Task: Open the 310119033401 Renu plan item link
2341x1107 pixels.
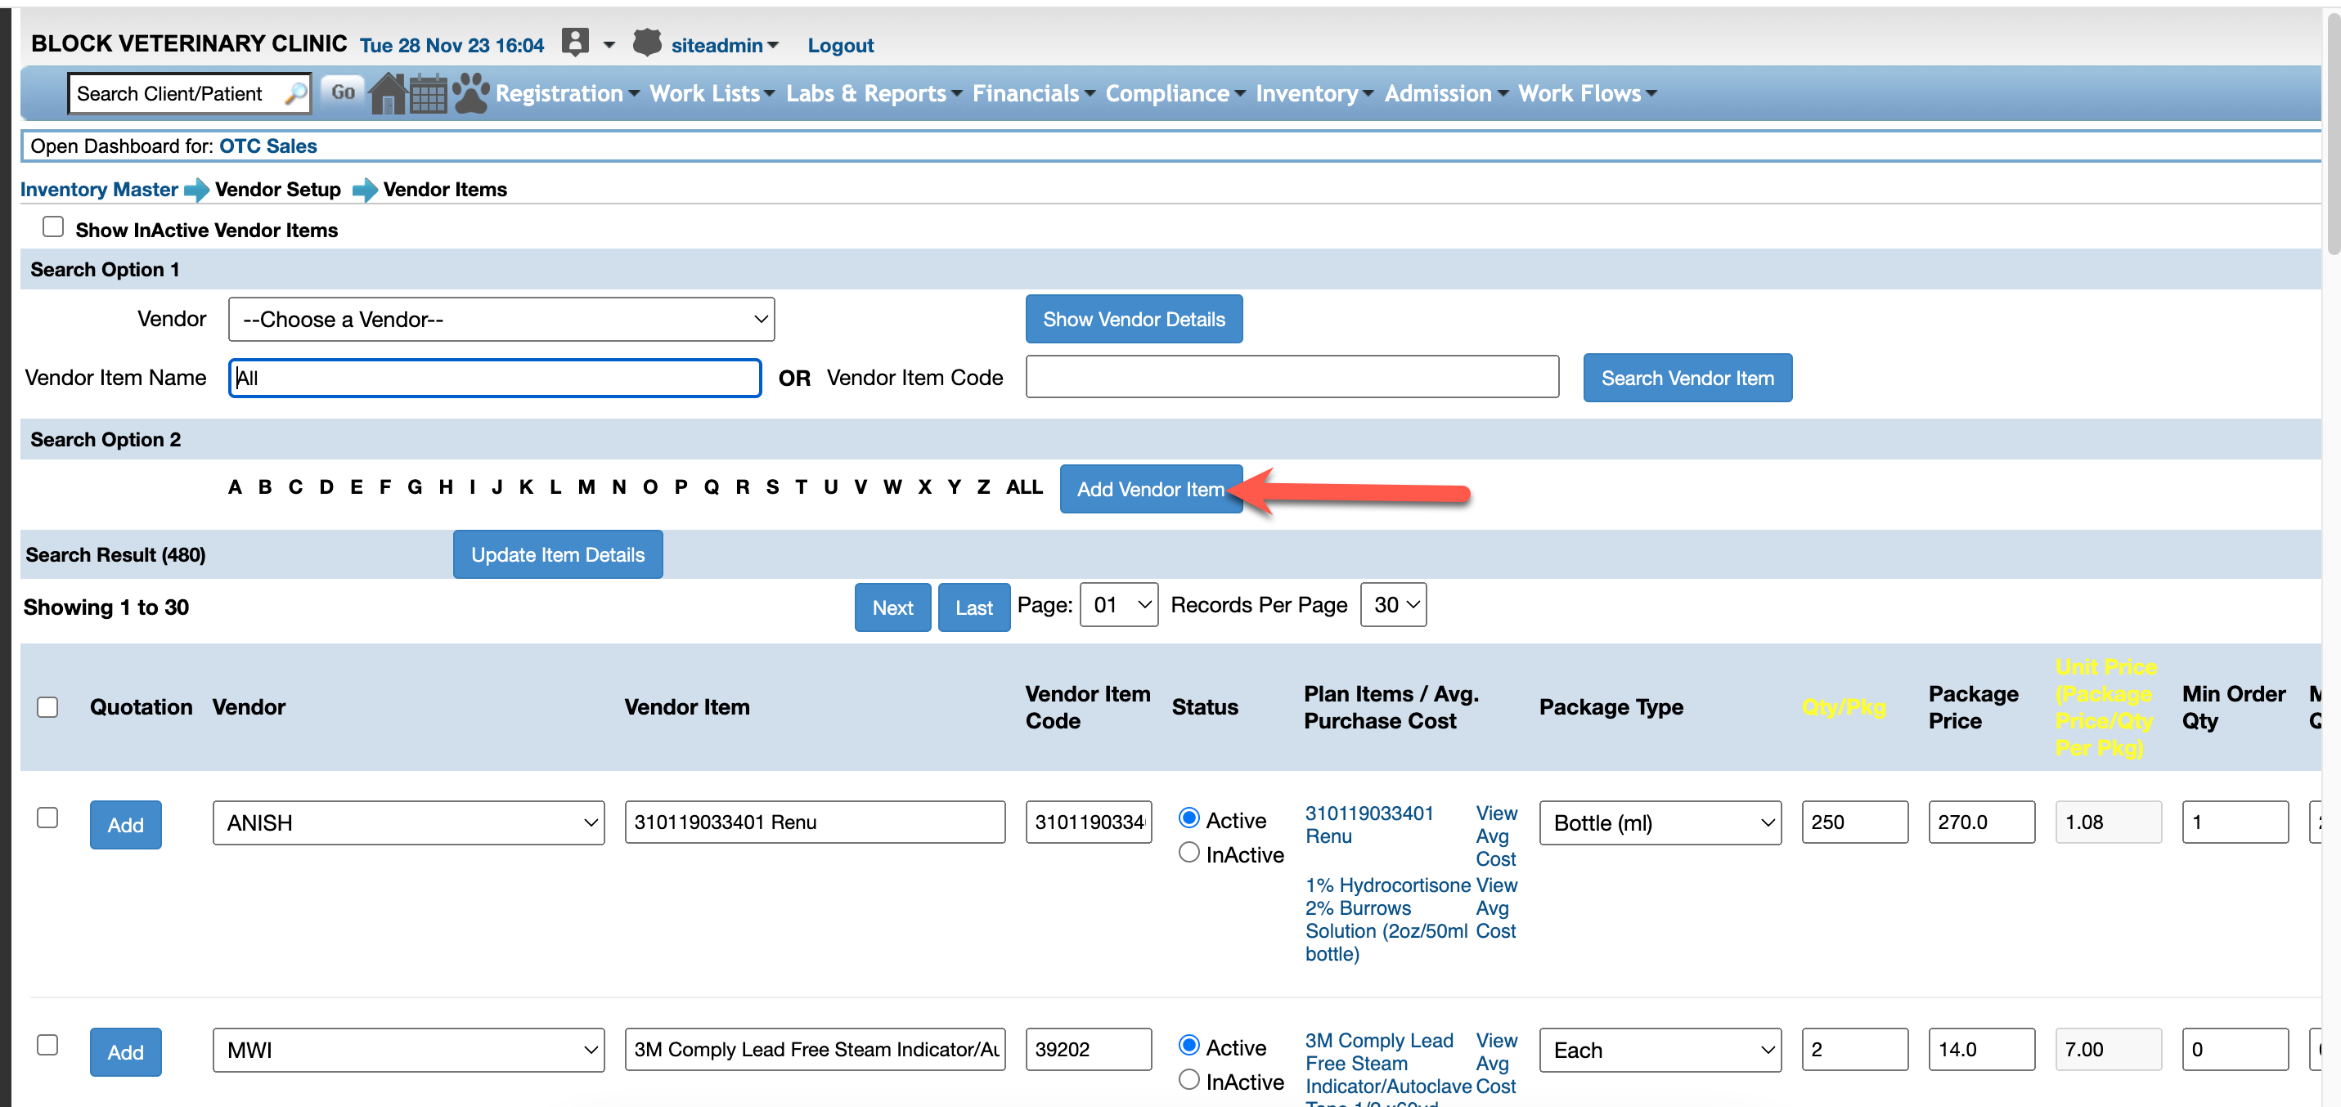Action: [1368, 825]
